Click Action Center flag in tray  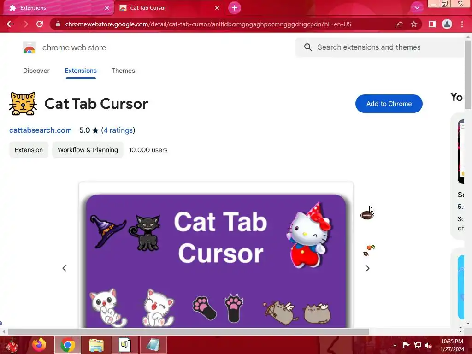coord(406,345)
